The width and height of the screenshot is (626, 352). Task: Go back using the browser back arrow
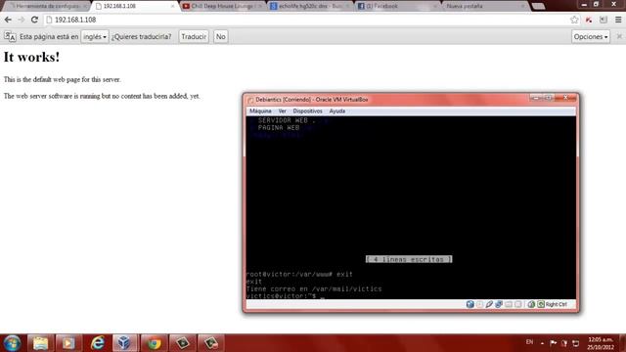pyautogui.click(x=8, y=20)
